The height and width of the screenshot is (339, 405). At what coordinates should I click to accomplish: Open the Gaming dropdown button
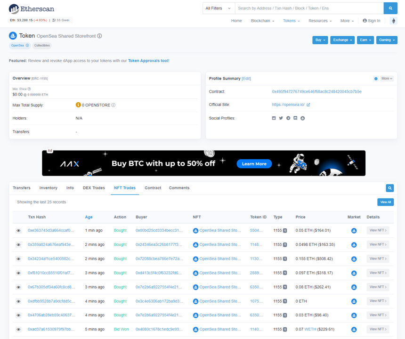point(387,40)
